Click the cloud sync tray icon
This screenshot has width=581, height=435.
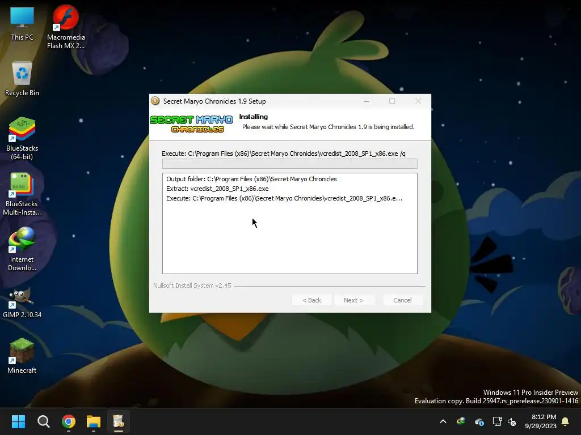(x=479, y=421)
